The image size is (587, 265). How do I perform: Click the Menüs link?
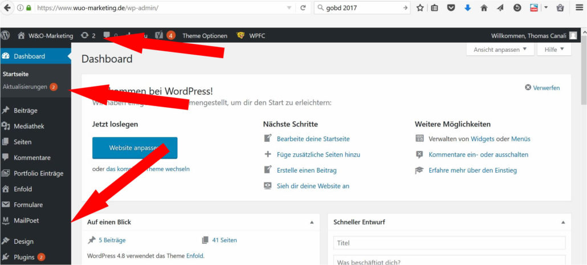click(521, 139)
